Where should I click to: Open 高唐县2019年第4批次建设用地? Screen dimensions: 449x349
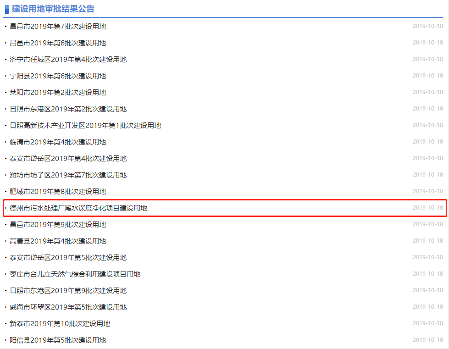(x=58, y=241)
